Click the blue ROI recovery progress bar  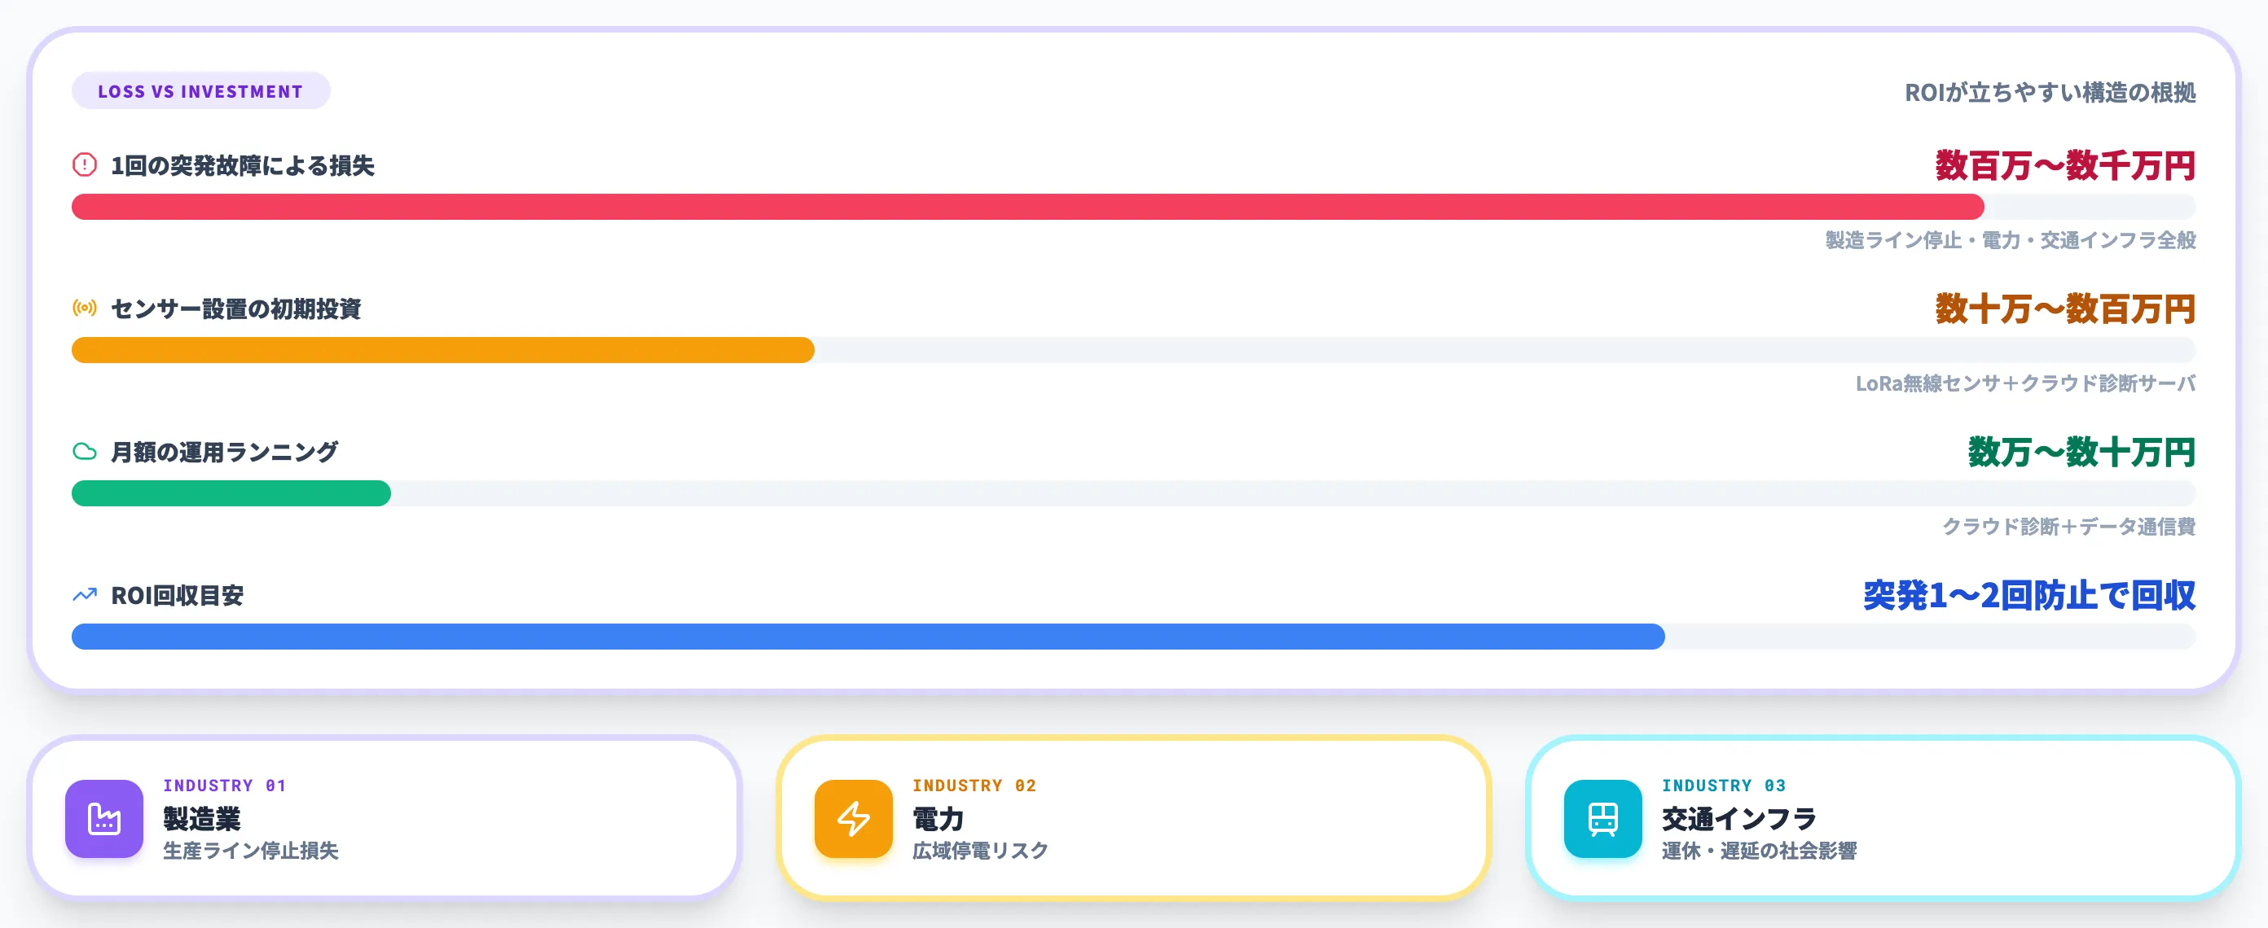pos(1133,637)
